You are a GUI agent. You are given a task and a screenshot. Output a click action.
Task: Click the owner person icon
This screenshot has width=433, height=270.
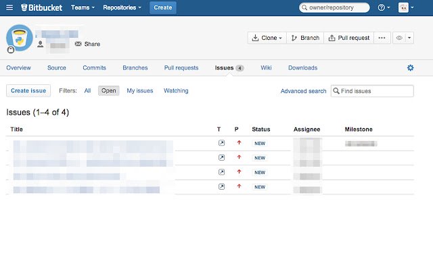click(41, 44)
